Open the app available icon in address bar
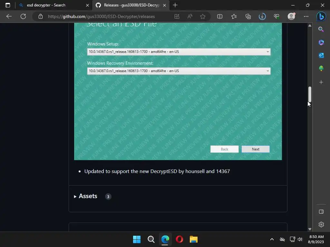 point(177,16)
